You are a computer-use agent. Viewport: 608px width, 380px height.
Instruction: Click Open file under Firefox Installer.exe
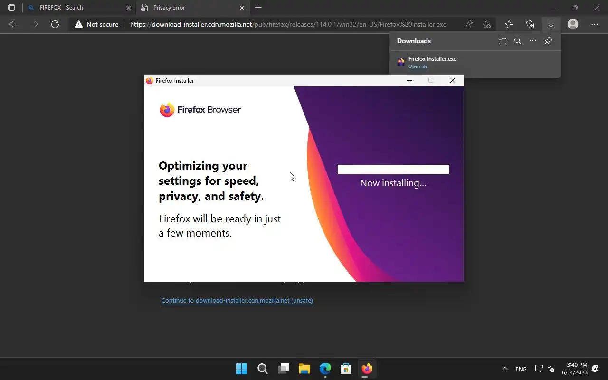pyautogui.click(x=418, y=66)
